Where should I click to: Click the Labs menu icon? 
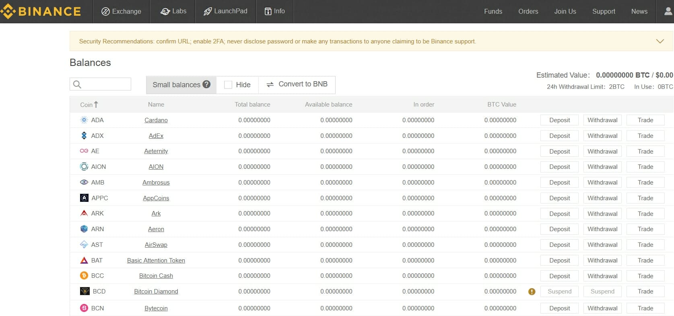(165, 11)
